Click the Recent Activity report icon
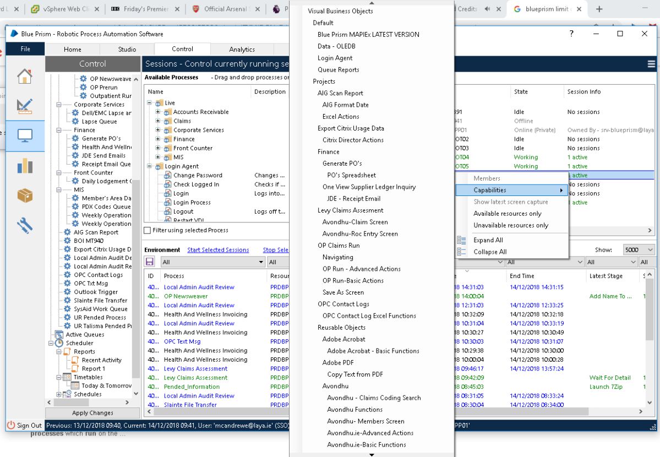 75,360
